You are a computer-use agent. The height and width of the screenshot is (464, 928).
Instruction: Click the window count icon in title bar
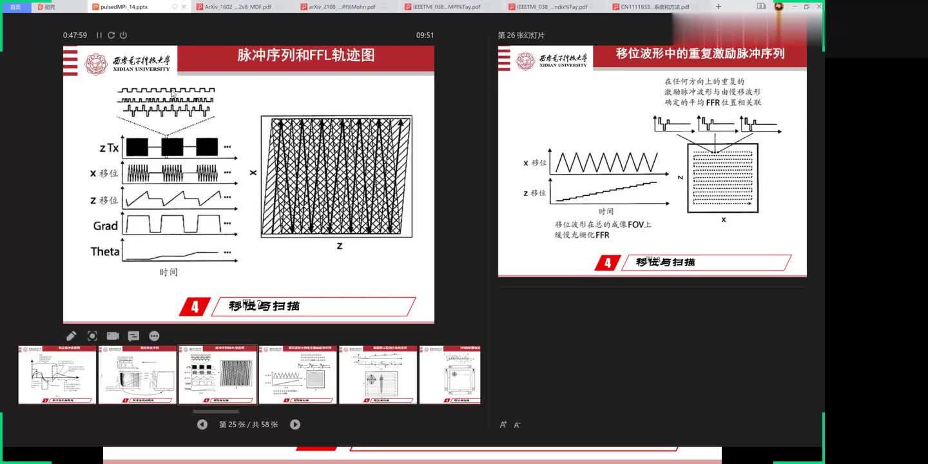pos(761,6)
